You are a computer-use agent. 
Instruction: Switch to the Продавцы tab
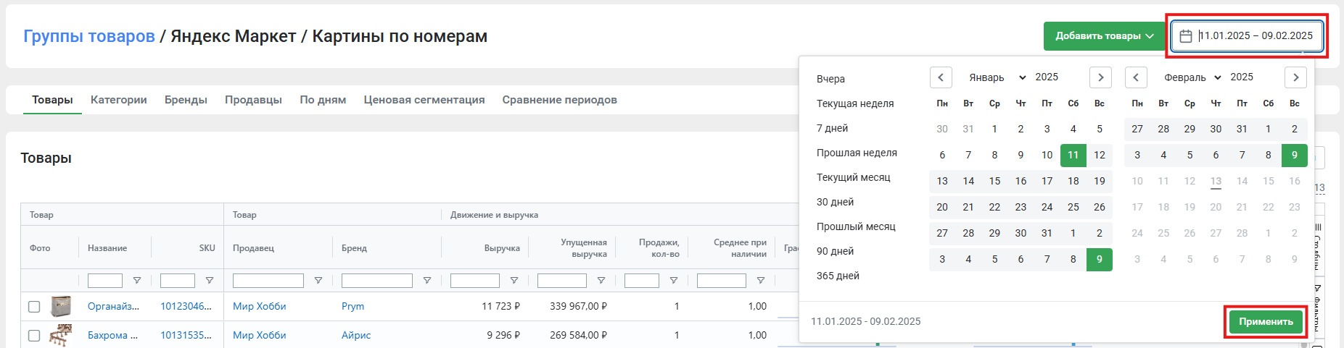(253, 100)
